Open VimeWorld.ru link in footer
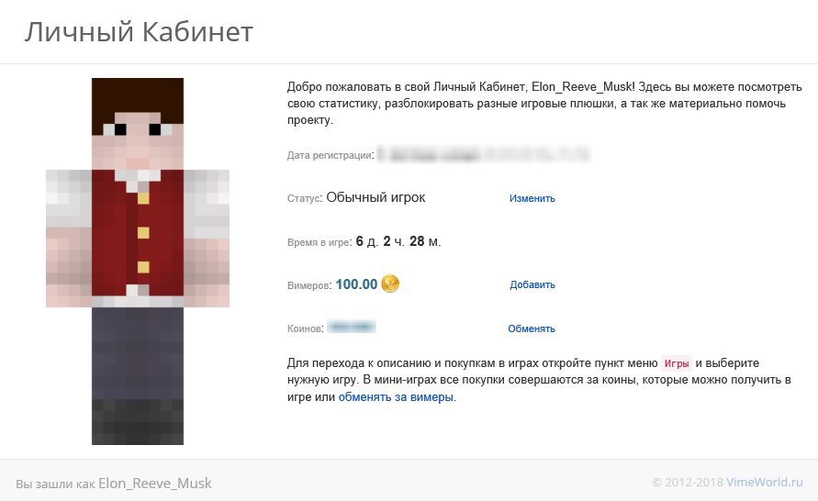The width and height of the screenshot is (818, 501). 764,483
